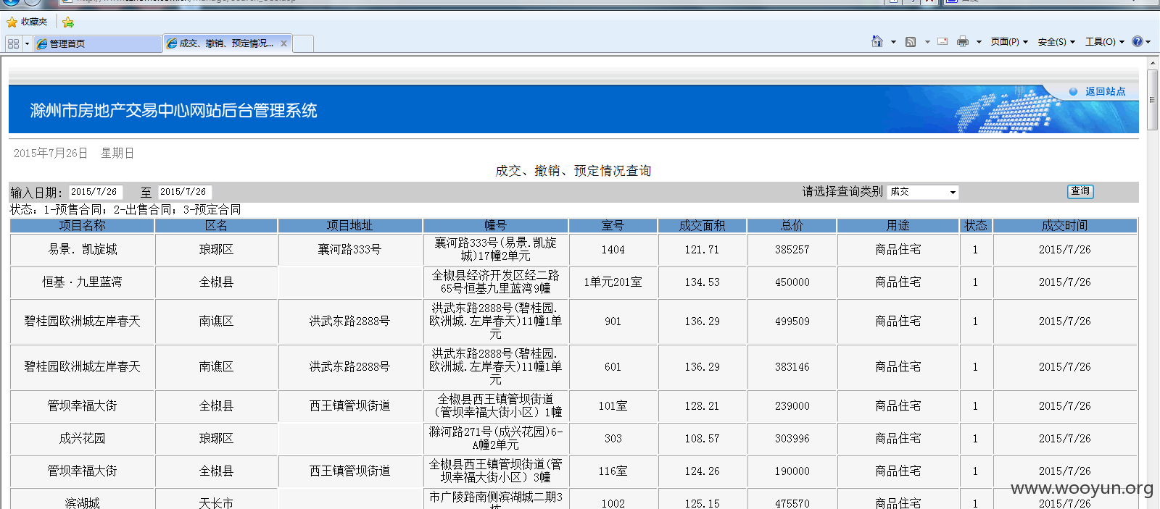Expand the Print options dropdown arrow
The width and height of the screenshot is (1160, 509).
[x=979, y=42]
